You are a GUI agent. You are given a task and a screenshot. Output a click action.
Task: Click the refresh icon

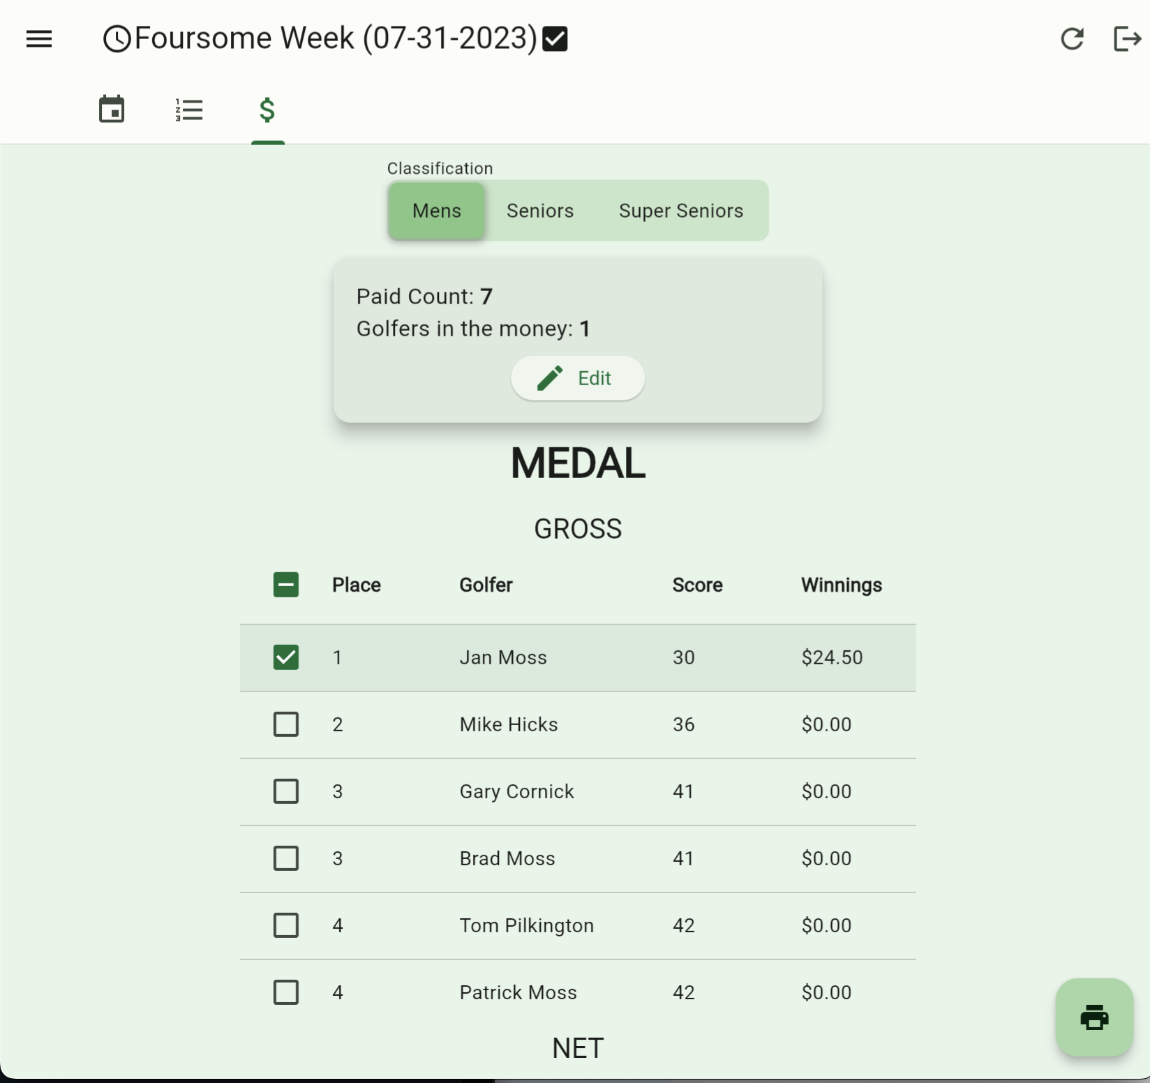pos(1072,39)
